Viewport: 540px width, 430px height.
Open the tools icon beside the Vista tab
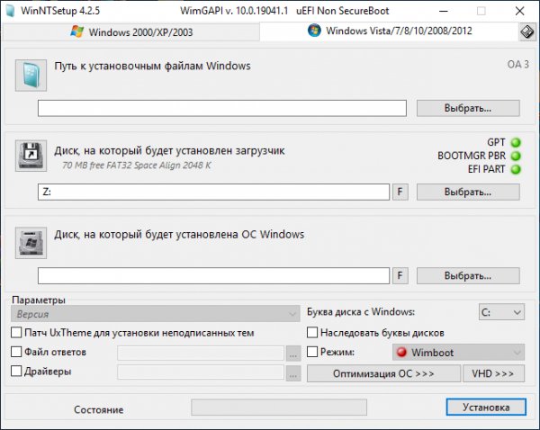[x=527, y=32]
